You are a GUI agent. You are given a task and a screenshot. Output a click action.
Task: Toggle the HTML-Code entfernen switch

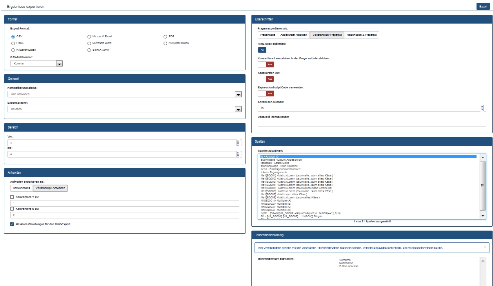pyautogui.click(x=266, y=50)
